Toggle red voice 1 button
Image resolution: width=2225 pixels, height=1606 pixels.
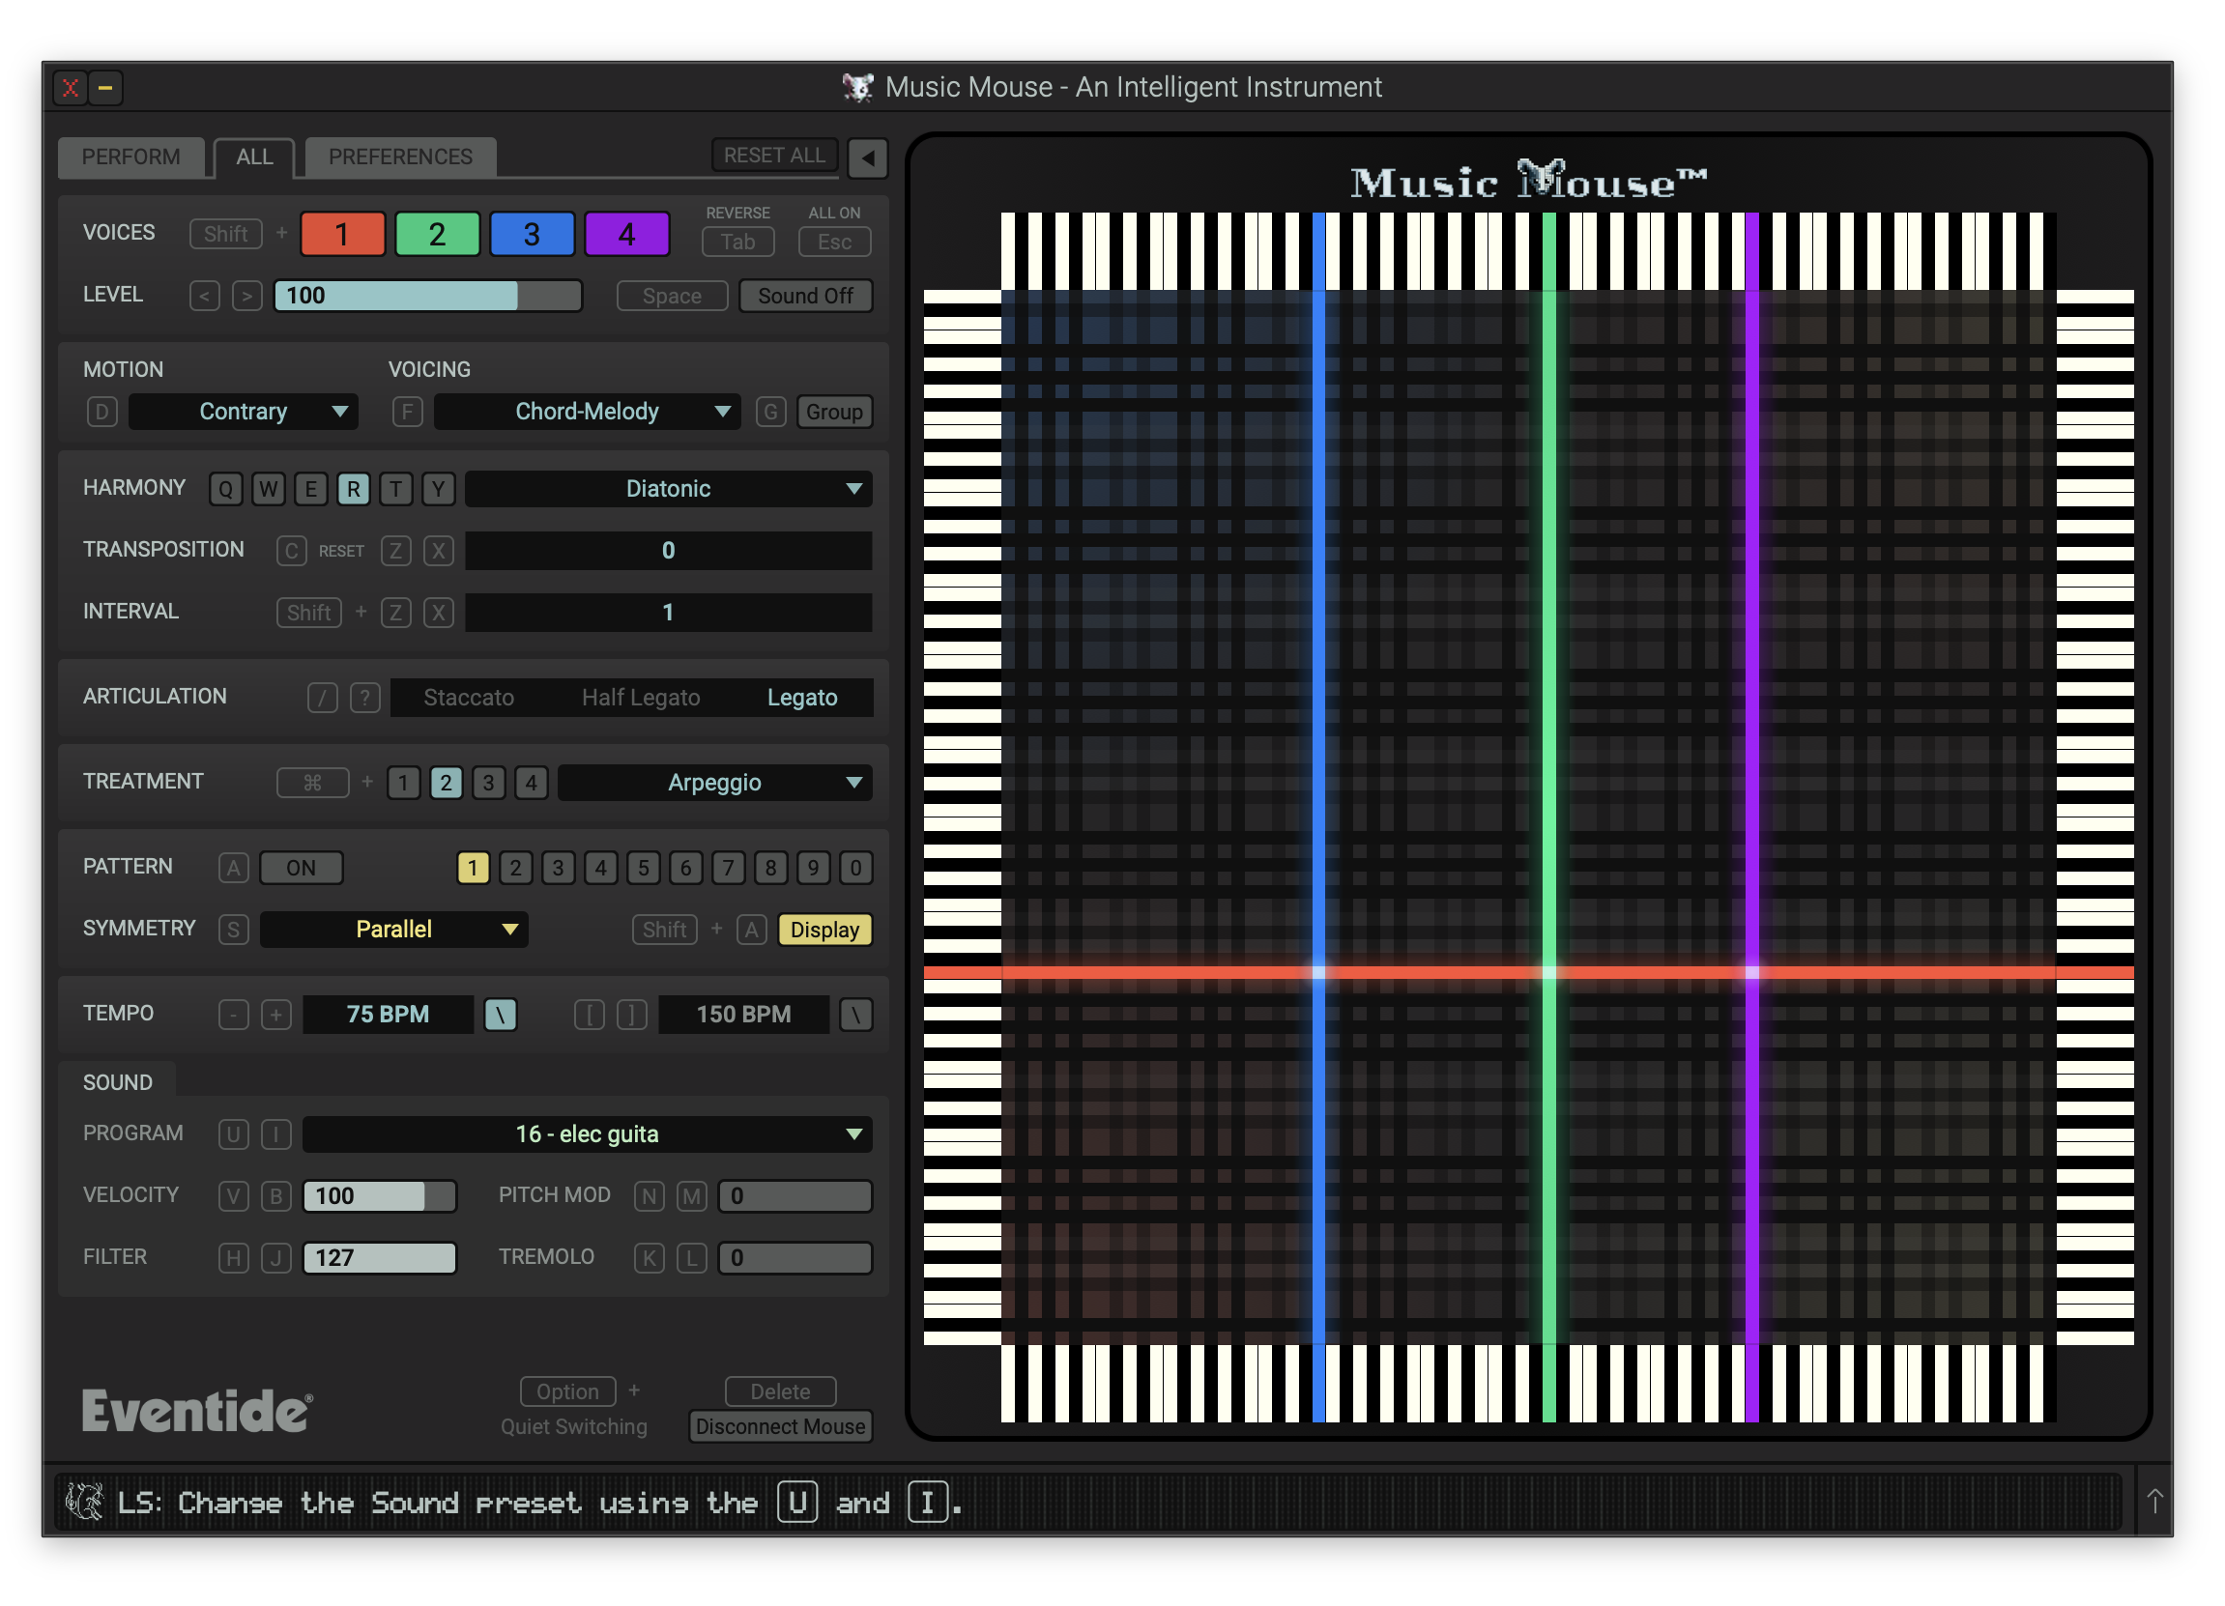pyautogui.click(x=341, y=235)
